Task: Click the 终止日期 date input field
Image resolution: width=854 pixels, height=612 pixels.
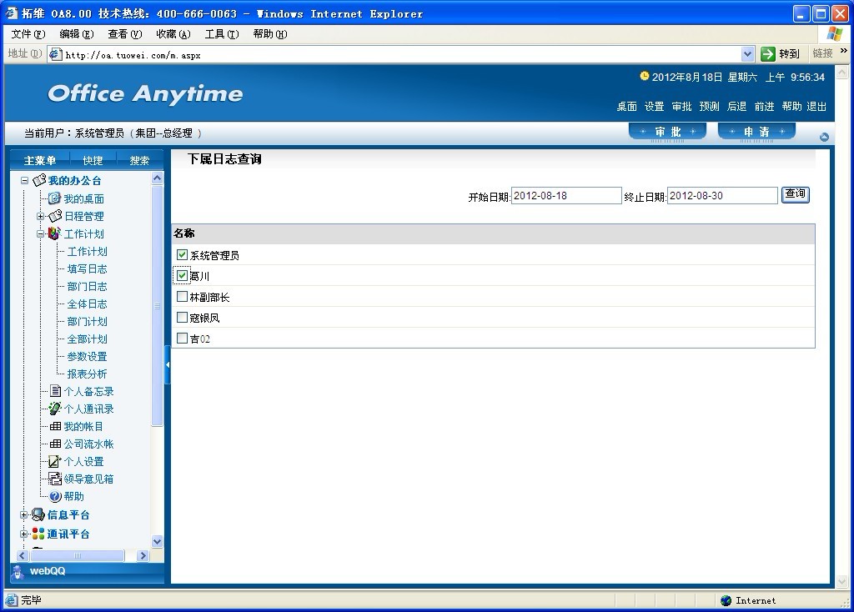Action: (x=722, y=195)
